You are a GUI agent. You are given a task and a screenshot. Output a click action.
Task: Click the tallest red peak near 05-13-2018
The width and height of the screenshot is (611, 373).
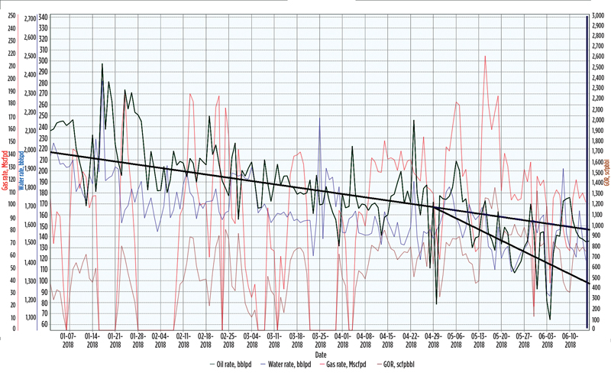[x=485, y=56]
